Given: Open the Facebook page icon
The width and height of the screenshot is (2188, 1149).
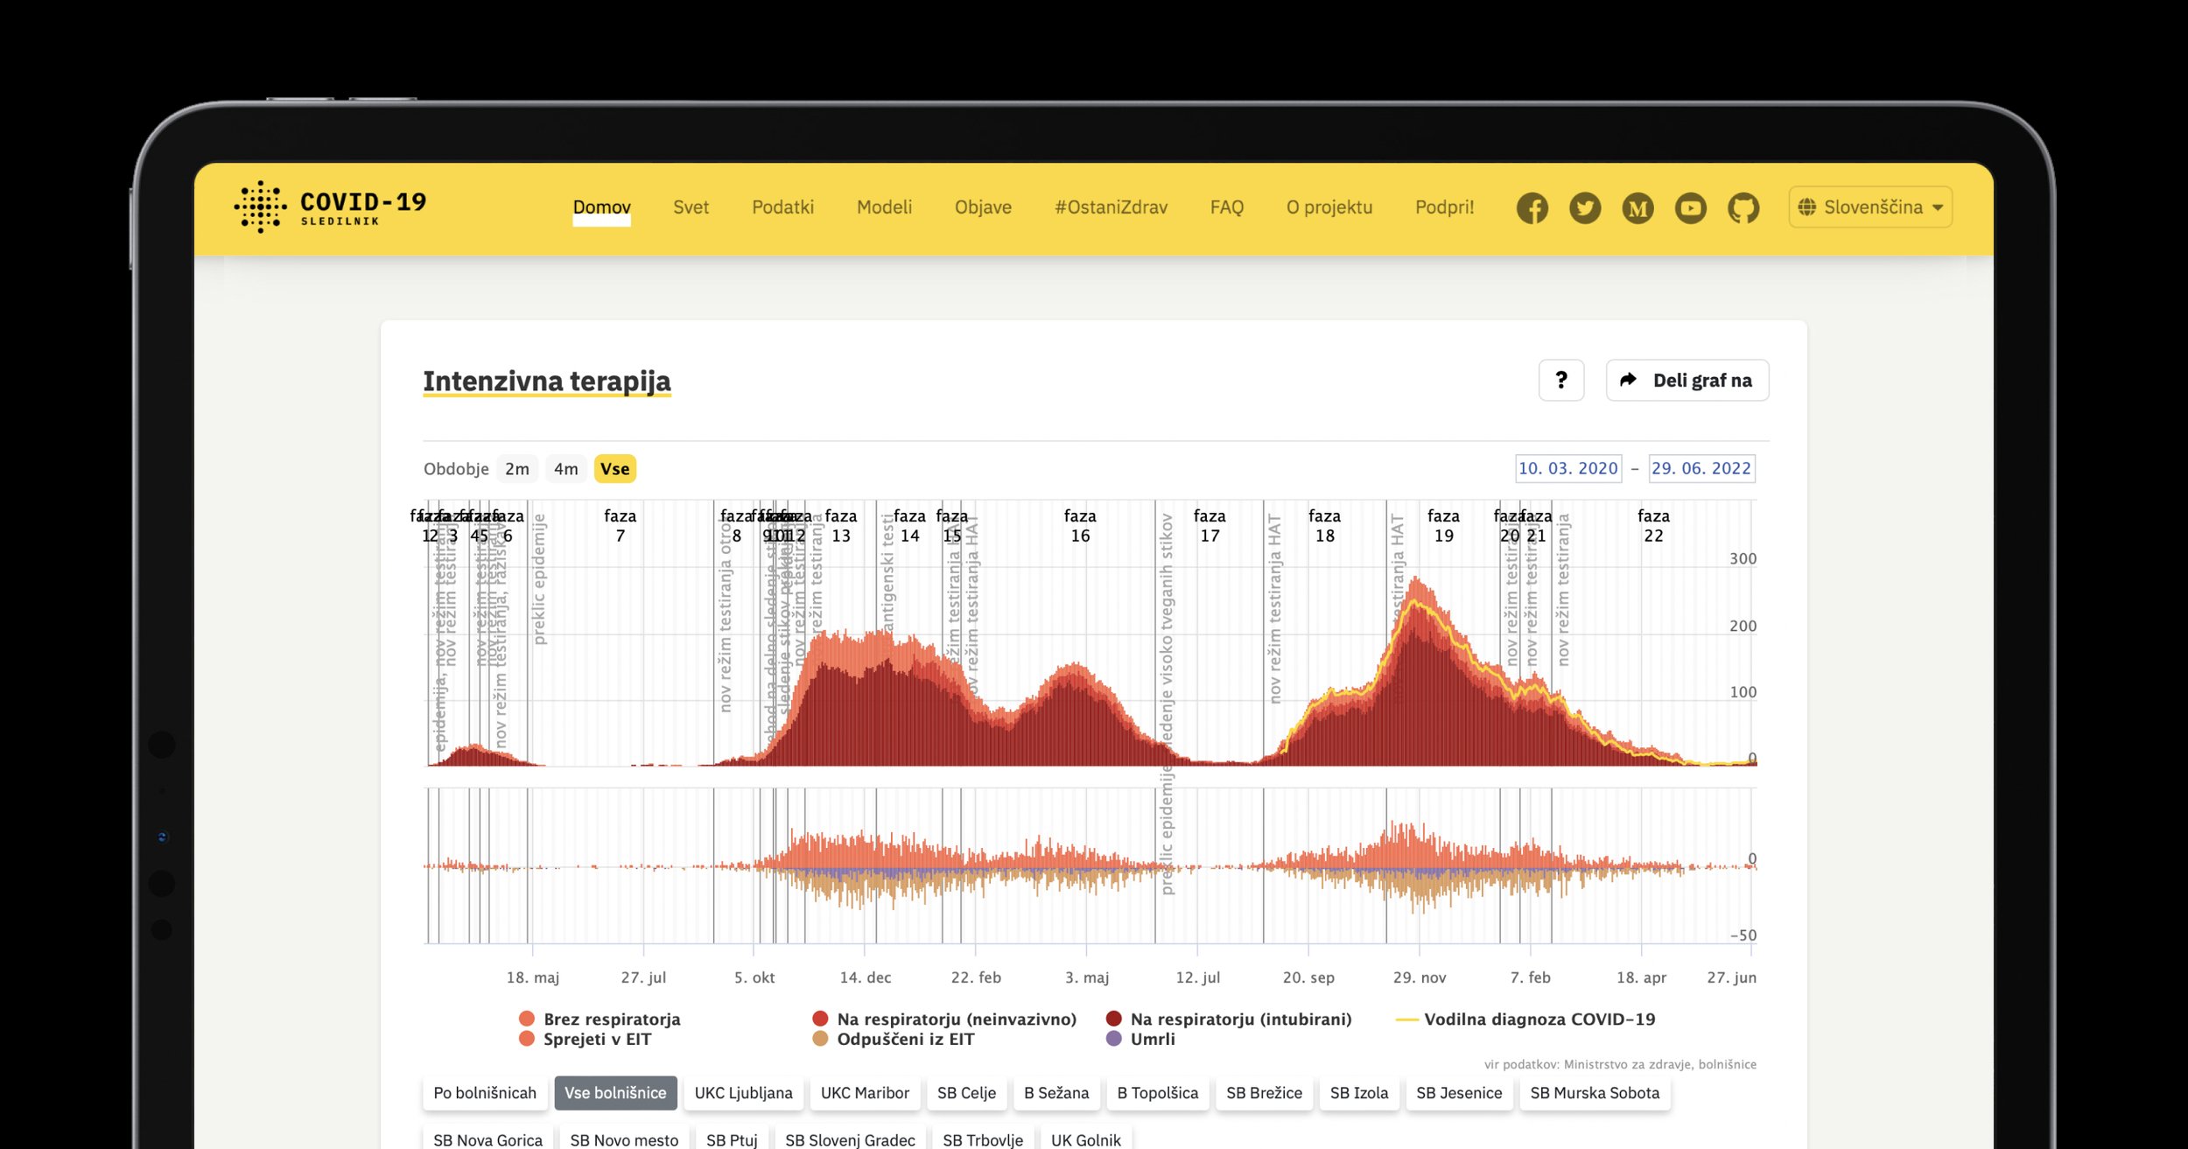Looking at the screenshot, I should 1532,208.
